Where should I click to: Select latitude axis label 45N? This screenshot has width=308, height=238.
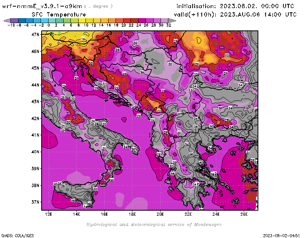pos(35,68)
